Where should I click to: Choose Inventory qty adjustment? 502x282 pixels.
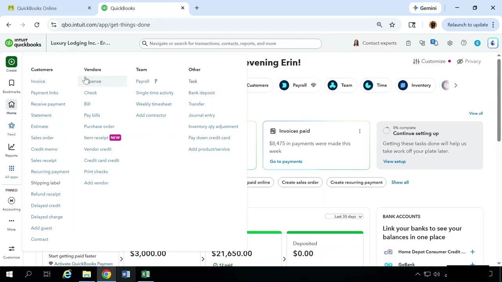coord(213,127)
